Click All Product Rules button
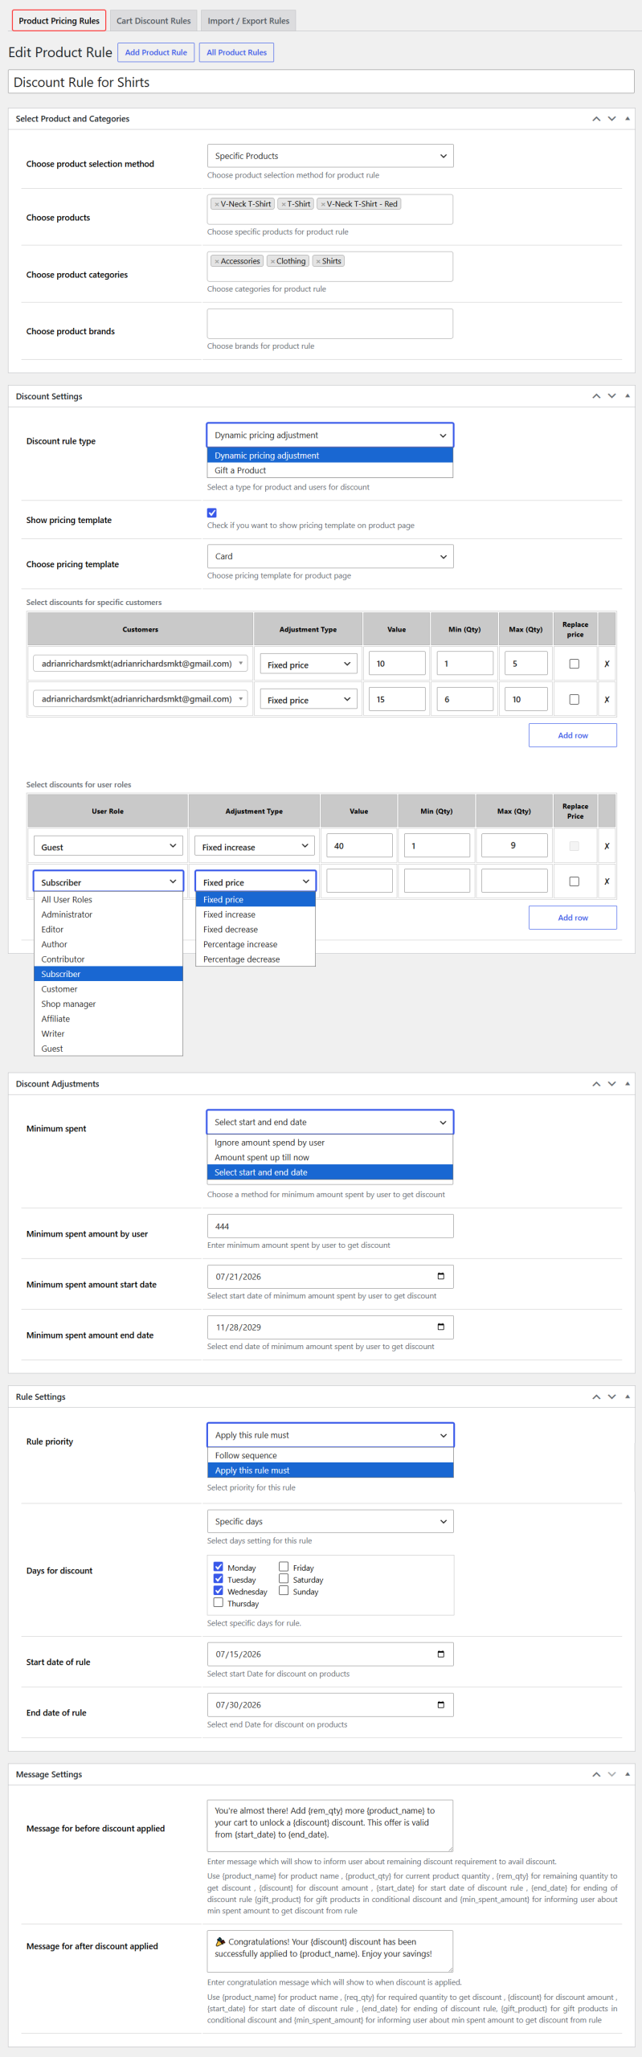This screenshot has height=2057, width=642. pos(236,52)
